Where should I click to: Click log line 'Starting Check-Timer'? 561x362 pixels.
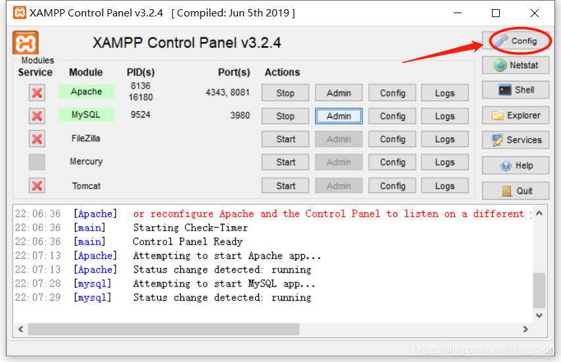tap(190, 227)
